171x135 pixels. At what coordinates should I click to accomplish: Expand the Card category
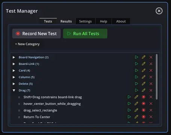tap(14, 70)
